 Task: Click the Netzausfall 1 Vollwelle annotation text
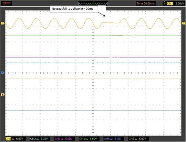click(72, 9)
